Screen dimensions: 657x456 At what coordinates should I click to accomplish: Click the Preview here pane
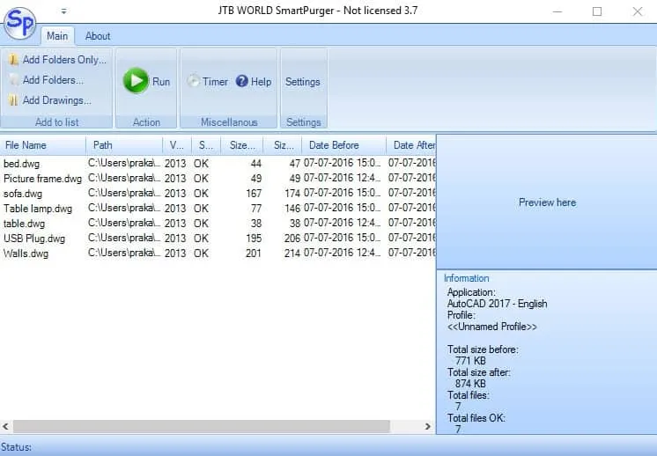(x=547, y=202)
